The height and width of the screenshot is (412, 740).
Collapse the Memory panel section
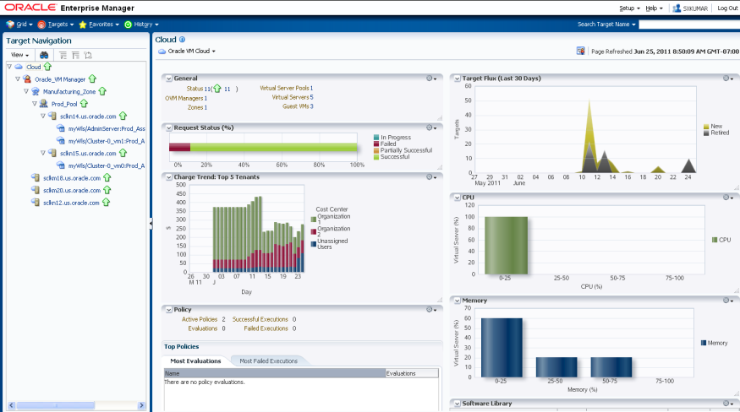coord(458,301)
